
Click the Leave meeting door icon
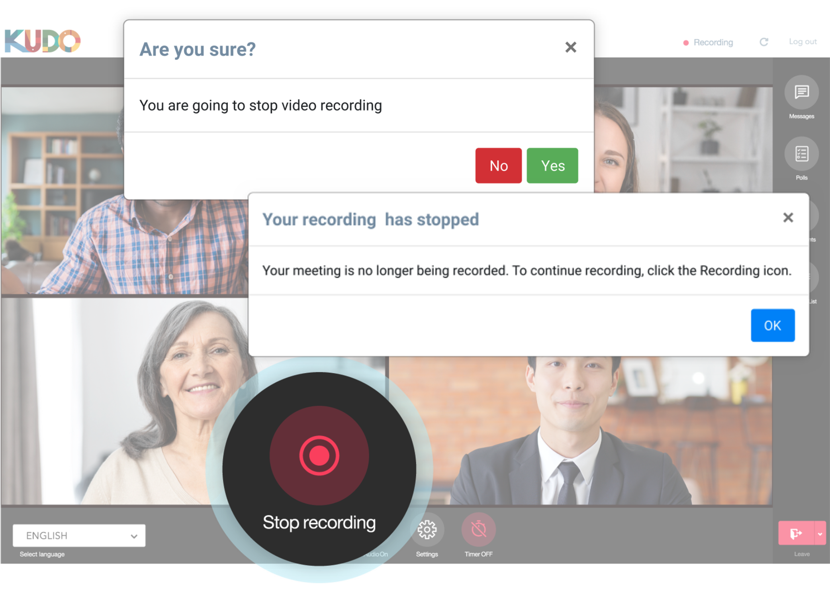(797, 534)
